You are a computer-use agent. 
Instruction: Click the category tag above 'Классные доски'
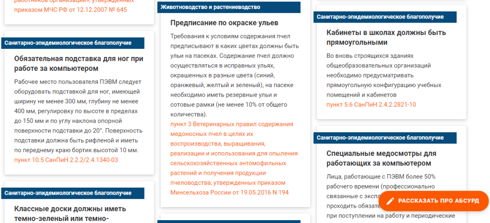coord(67,193)
